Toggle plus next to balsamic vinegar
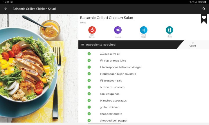Image resolution: width=209 pixels, height=125 pixels. coord(89,67)
